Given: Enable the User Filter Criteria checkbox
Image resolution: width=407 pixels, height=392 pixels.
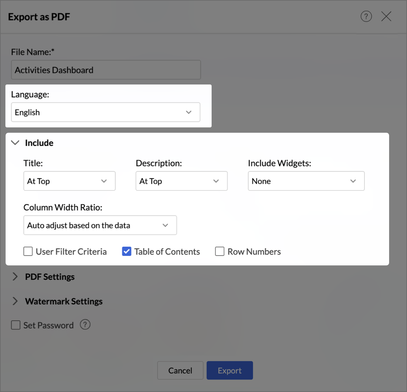Looking at the screenshot, I should click(x=28, y=251).
